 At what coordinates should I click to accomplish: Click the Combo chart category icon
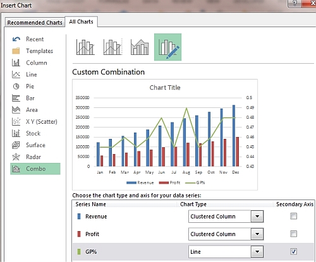16,169
